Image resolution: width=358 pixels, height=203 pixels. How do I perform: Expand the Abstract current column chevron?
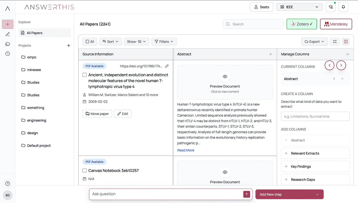pos(334,79)
